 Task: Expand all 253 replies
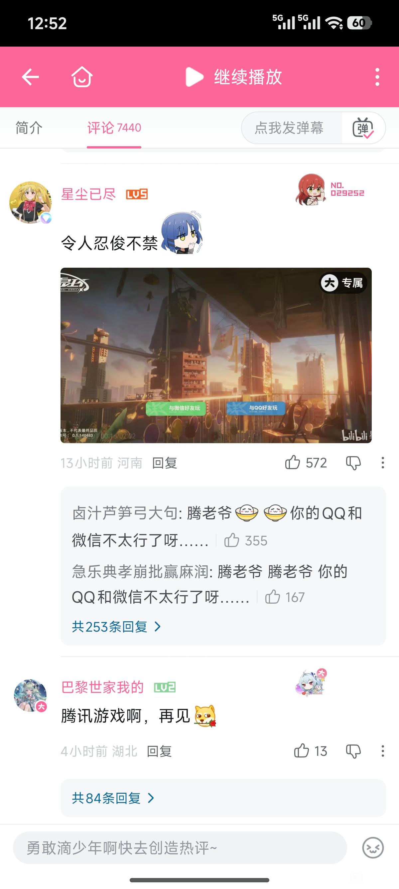116,626
